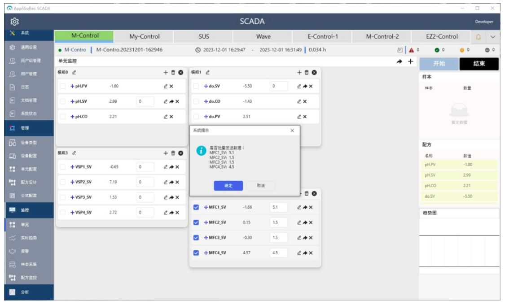Screen dimensions: 505x305
Task: Toggle the MFC4_SV checkbox
Action: coord(196,253)
